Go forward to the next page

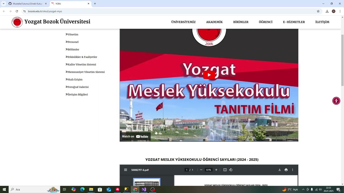tap(10, 11)
